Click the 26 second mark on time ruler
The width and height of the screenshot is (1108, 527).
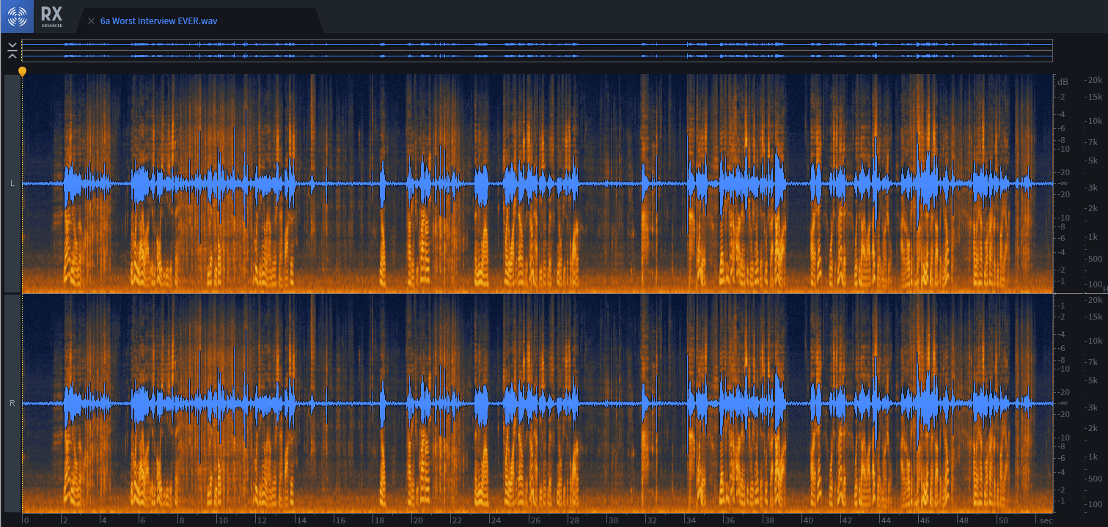[x=536, y=520]
